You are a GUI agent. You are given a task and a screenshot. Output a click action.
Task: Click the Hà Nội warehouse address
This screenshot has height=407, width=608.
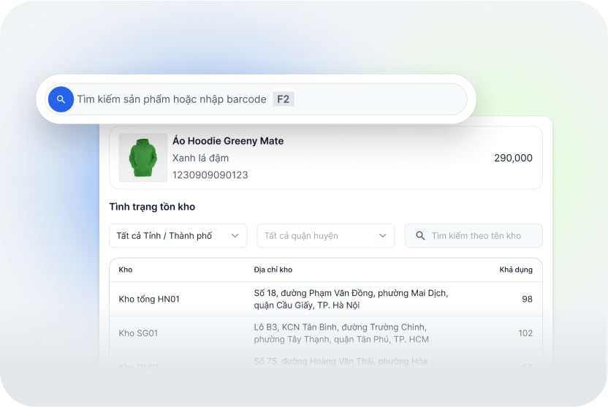[x=351, y=299]
